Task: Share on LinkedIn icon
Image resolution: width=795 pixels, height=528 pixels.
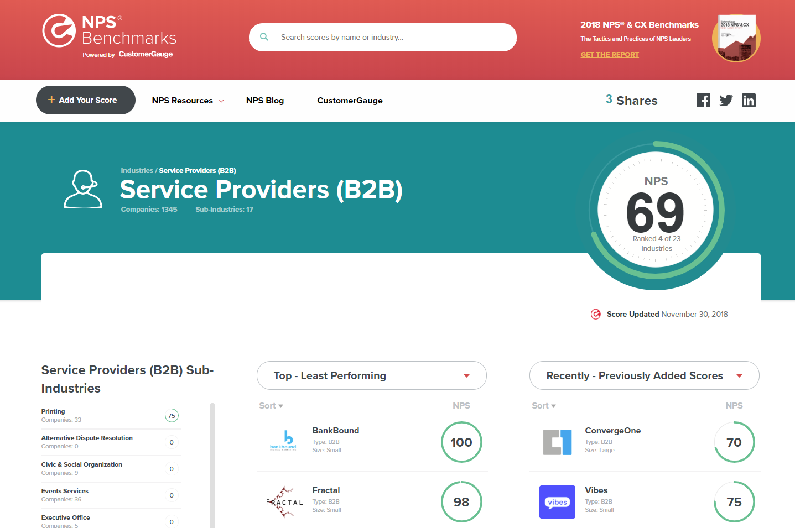Action: [749, 100]
